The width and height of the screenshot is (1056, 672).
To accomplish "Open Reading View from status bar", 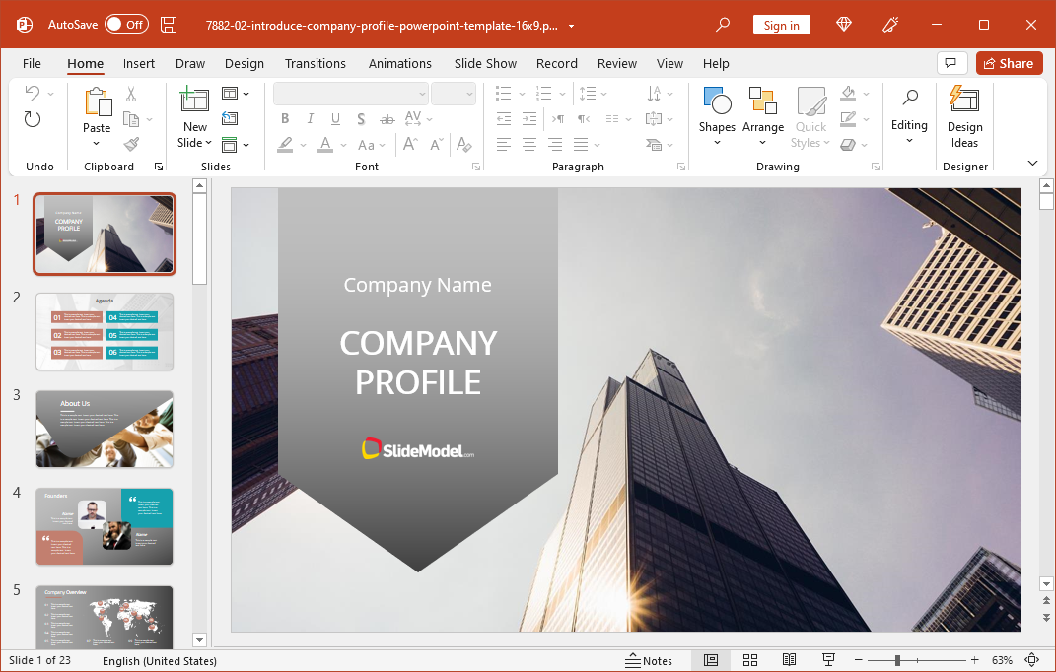I will click(x=789, y=660).
